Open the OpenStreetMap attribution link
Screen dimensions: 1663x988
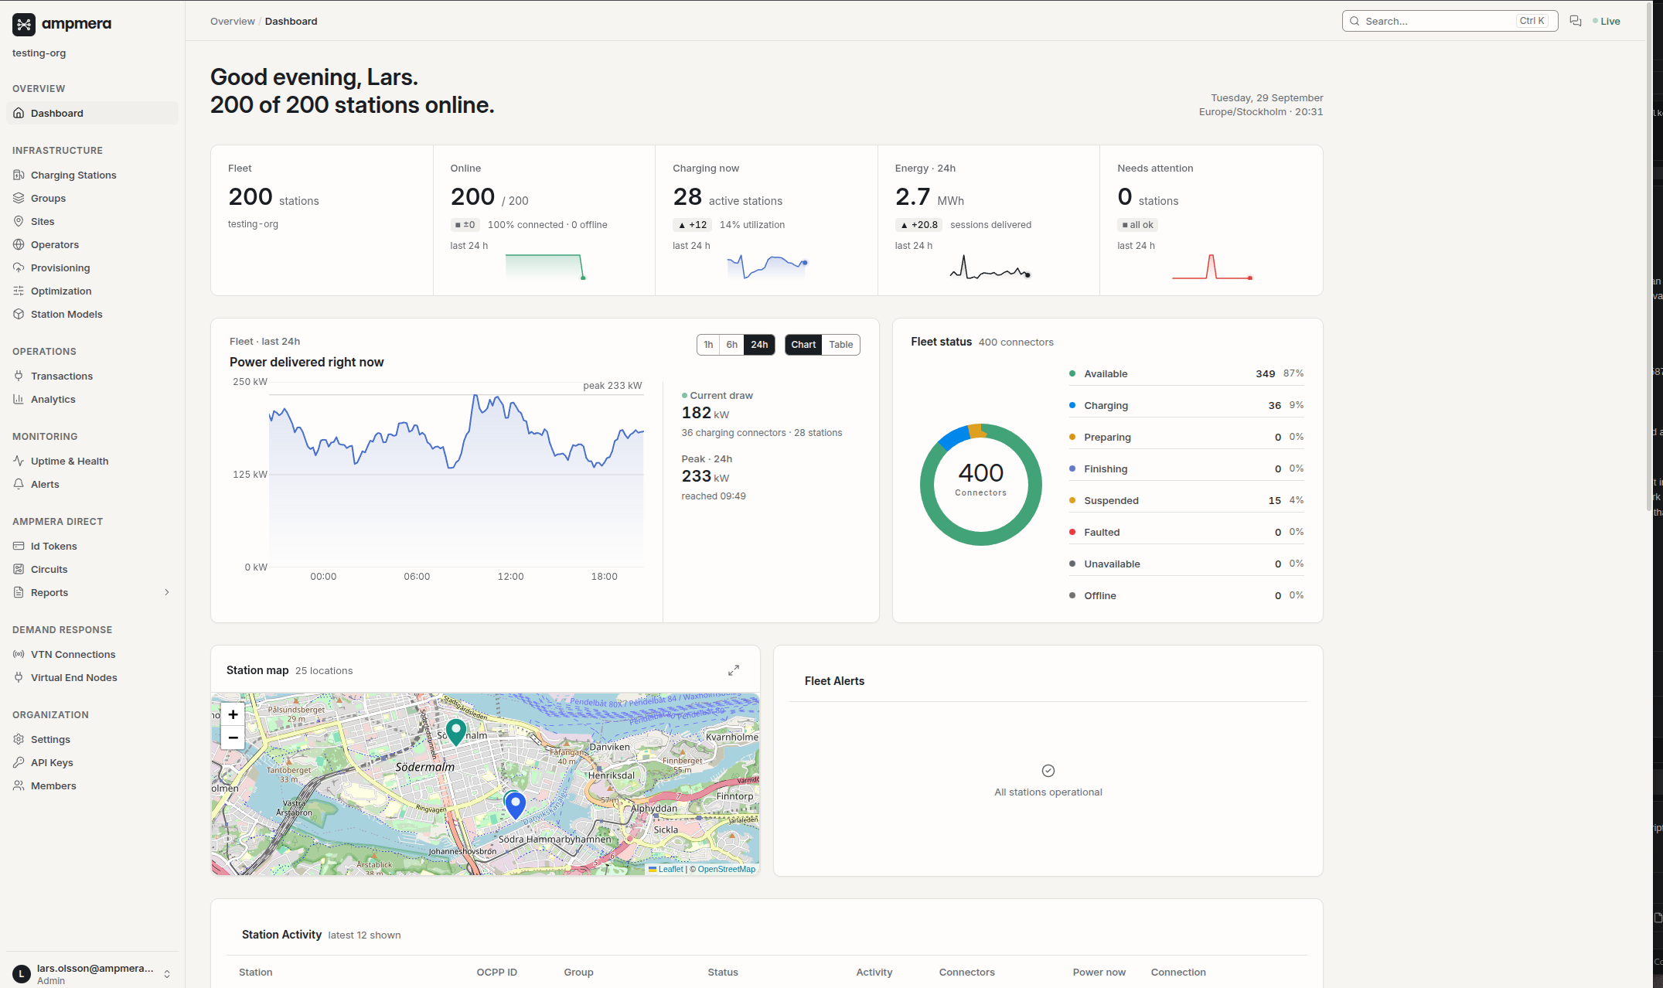[x=727, y=869]
